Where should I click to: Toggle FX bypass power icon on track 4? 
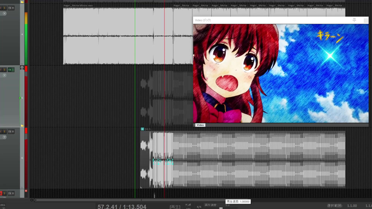pos(13,8)
